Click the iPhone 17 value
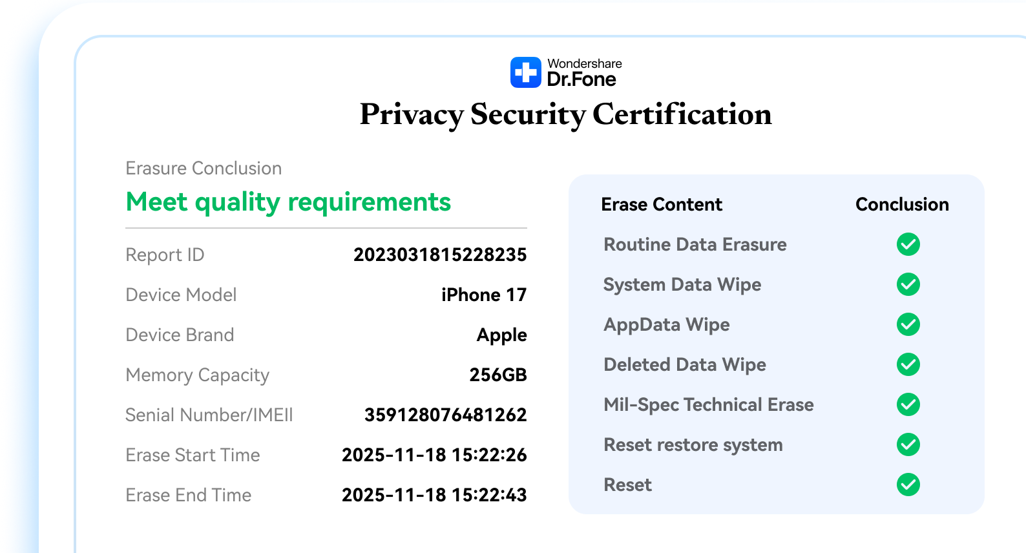 pos(484,295)
